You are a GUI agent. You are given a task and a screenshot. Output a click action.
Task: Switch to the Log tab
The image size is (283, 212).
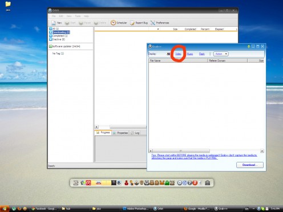point(135,133)
